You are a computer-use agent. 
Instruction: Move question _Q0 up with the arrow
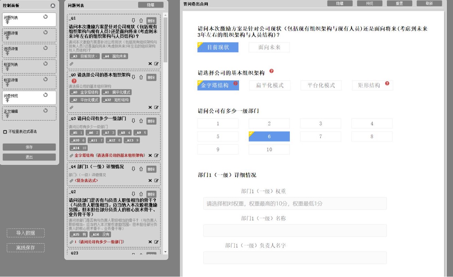point(141,77)
